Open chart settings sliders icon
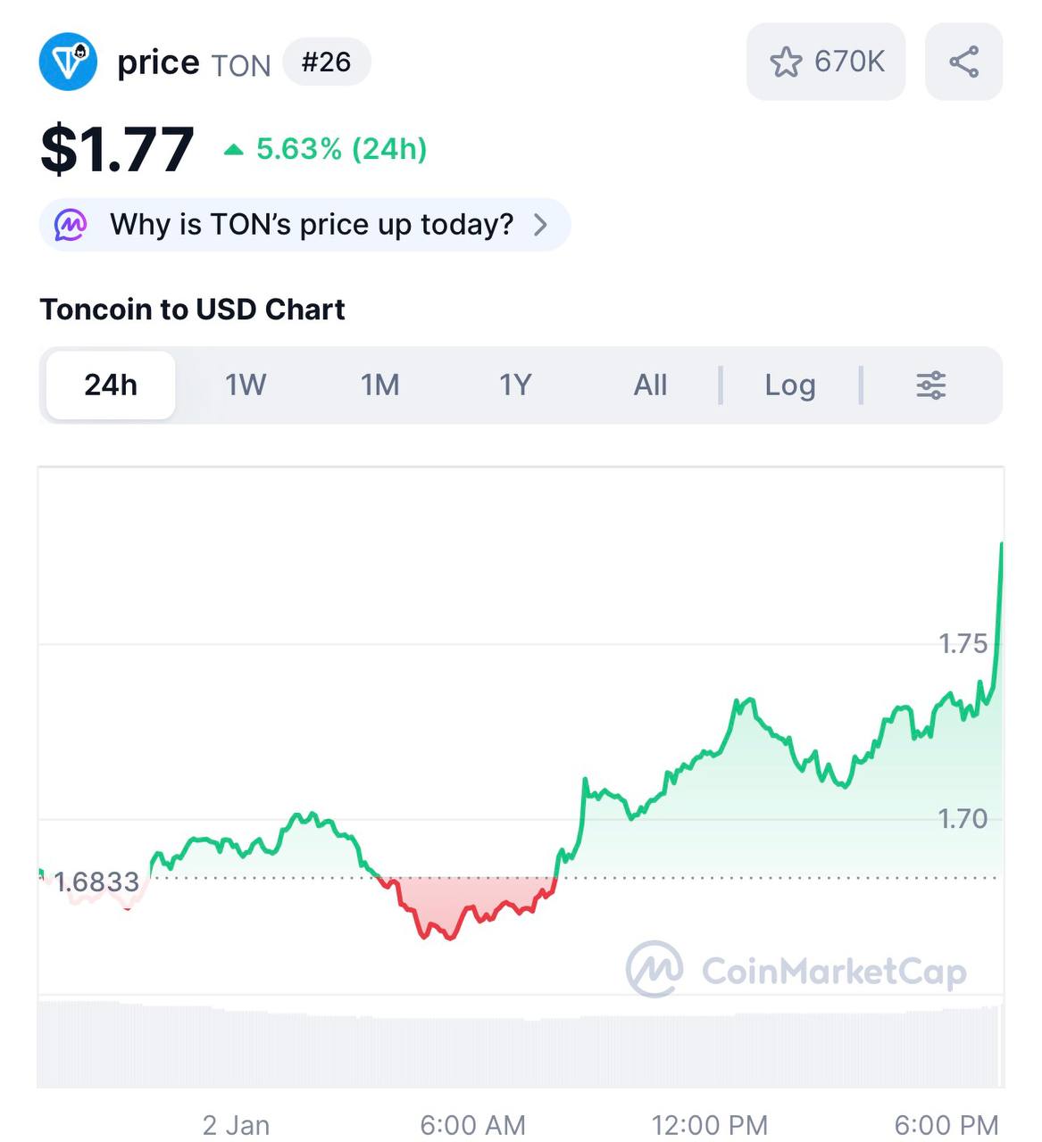 pyautogui.click(x=930, y=385)
